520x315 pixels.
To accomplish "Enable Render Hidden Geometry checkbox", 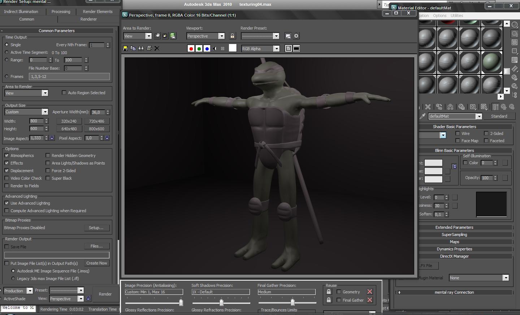I will pos(48,156).
